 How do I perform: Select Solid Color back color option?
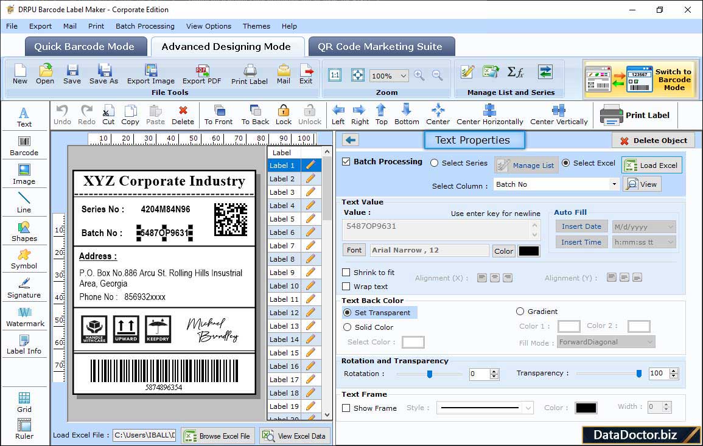pyautogui.click(x=347, y=328)
